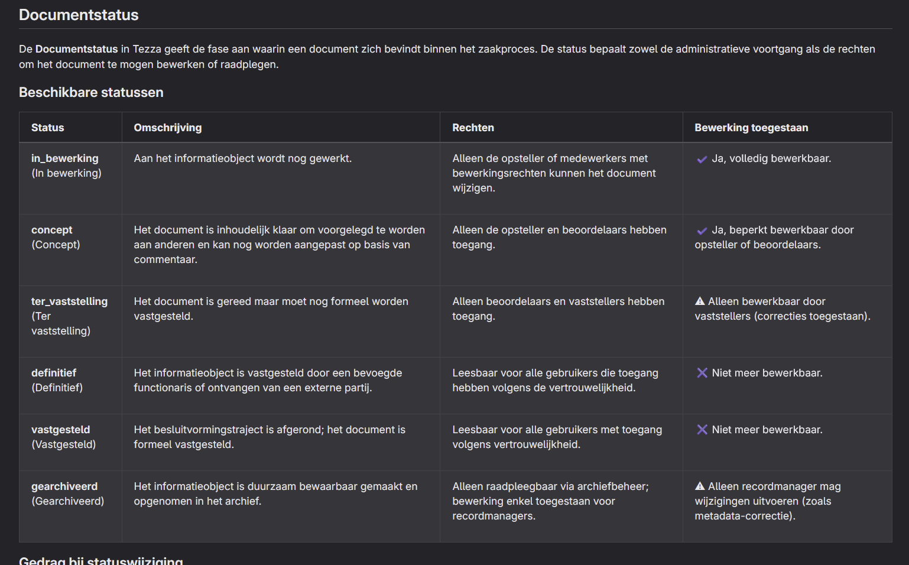
Task: Click the X icon in the vastgesteld row
Action: pyautogui.click(x=702, y=430)
